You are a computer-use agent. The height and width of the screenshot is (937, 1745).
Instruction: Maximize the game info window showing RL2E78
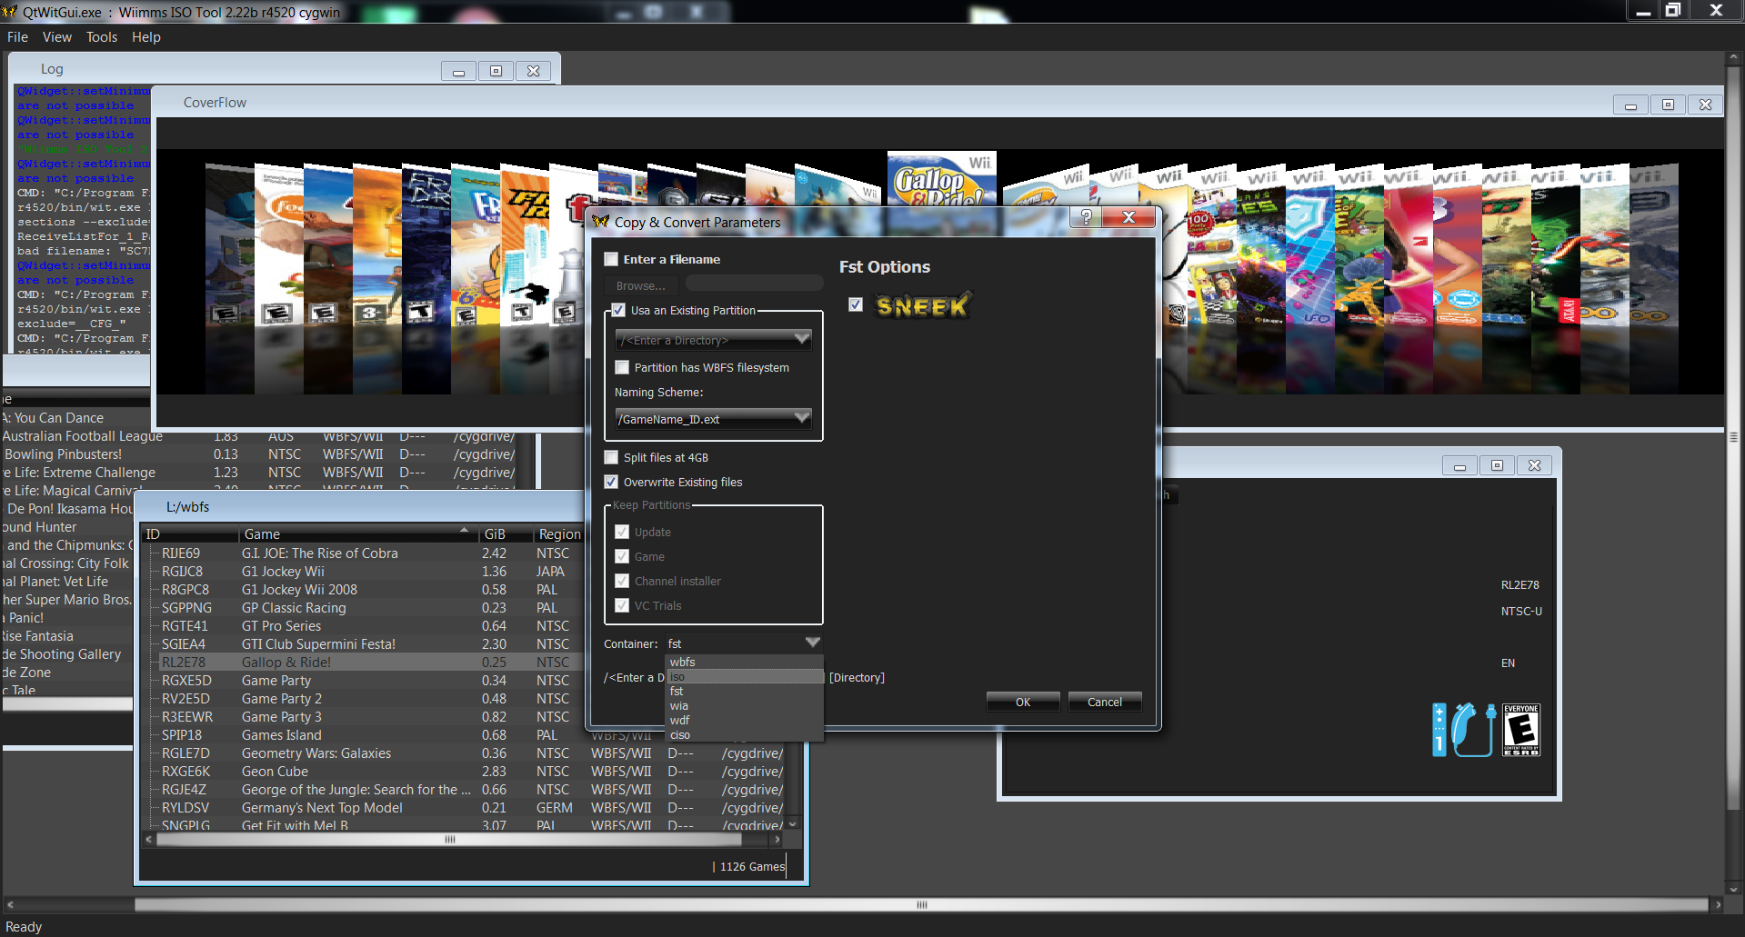tap(1497, 465)
